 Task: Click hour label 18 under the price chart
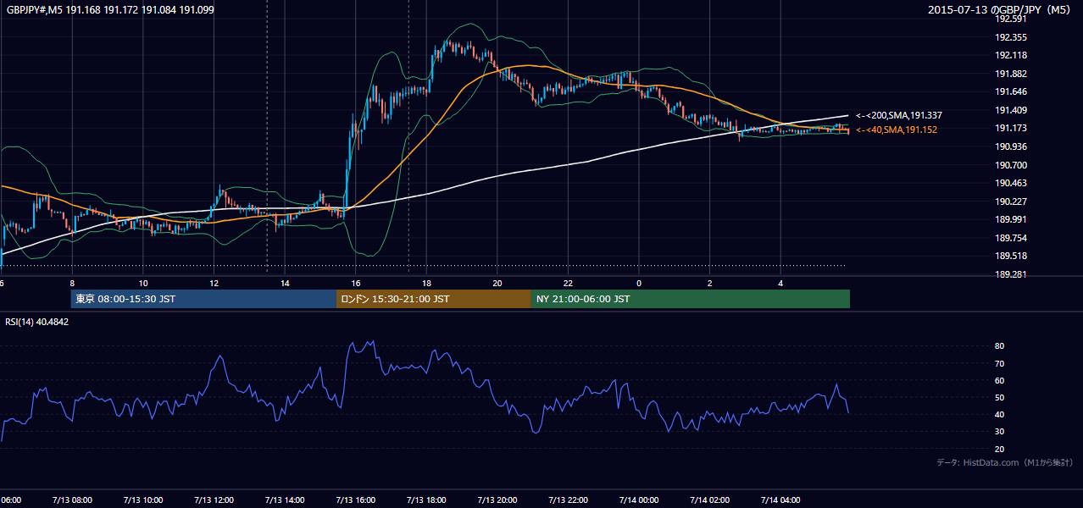[426, 283]
